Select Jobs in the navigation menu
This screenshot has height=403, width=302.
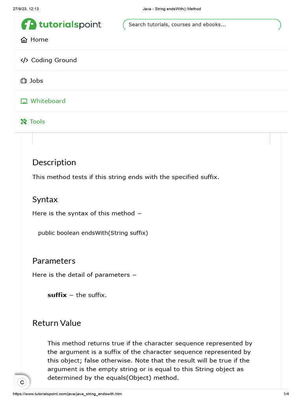[x=37, y=81]
